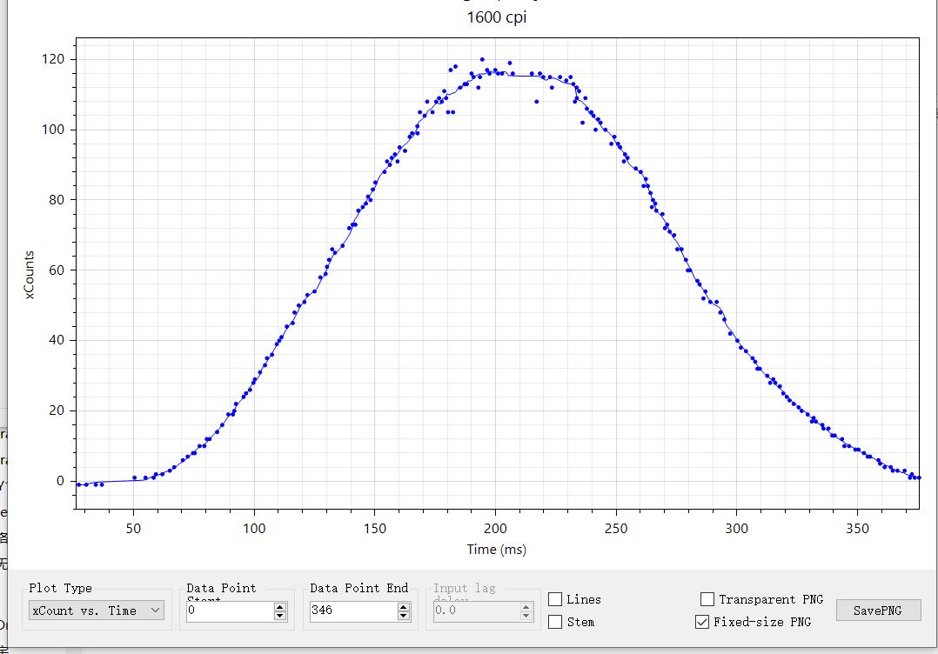The width and height of the screenshot is (938, 654).
Task: Click the xCounts axis label
Action: pos(29,275)
